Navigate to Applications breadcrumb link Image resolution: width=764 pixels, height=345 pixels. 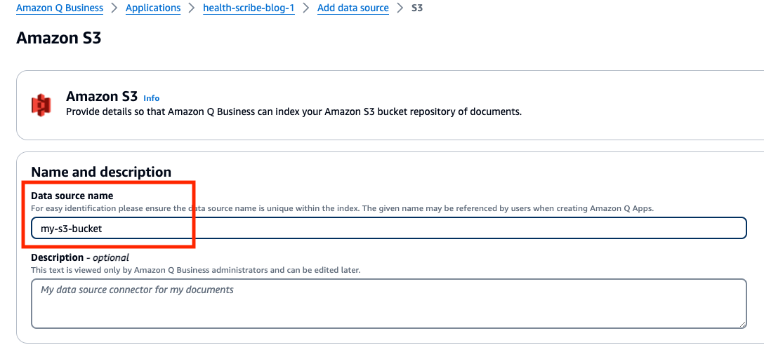click(153, 8)
